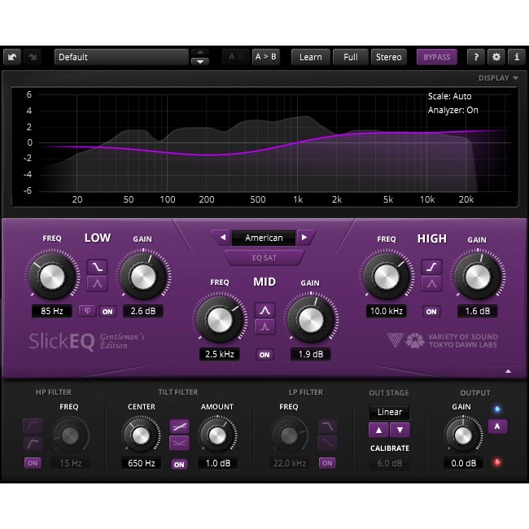Select the LOW band shelf shape icon
The height and width of the screenshot is (529, 529).
tap(98, 267)
